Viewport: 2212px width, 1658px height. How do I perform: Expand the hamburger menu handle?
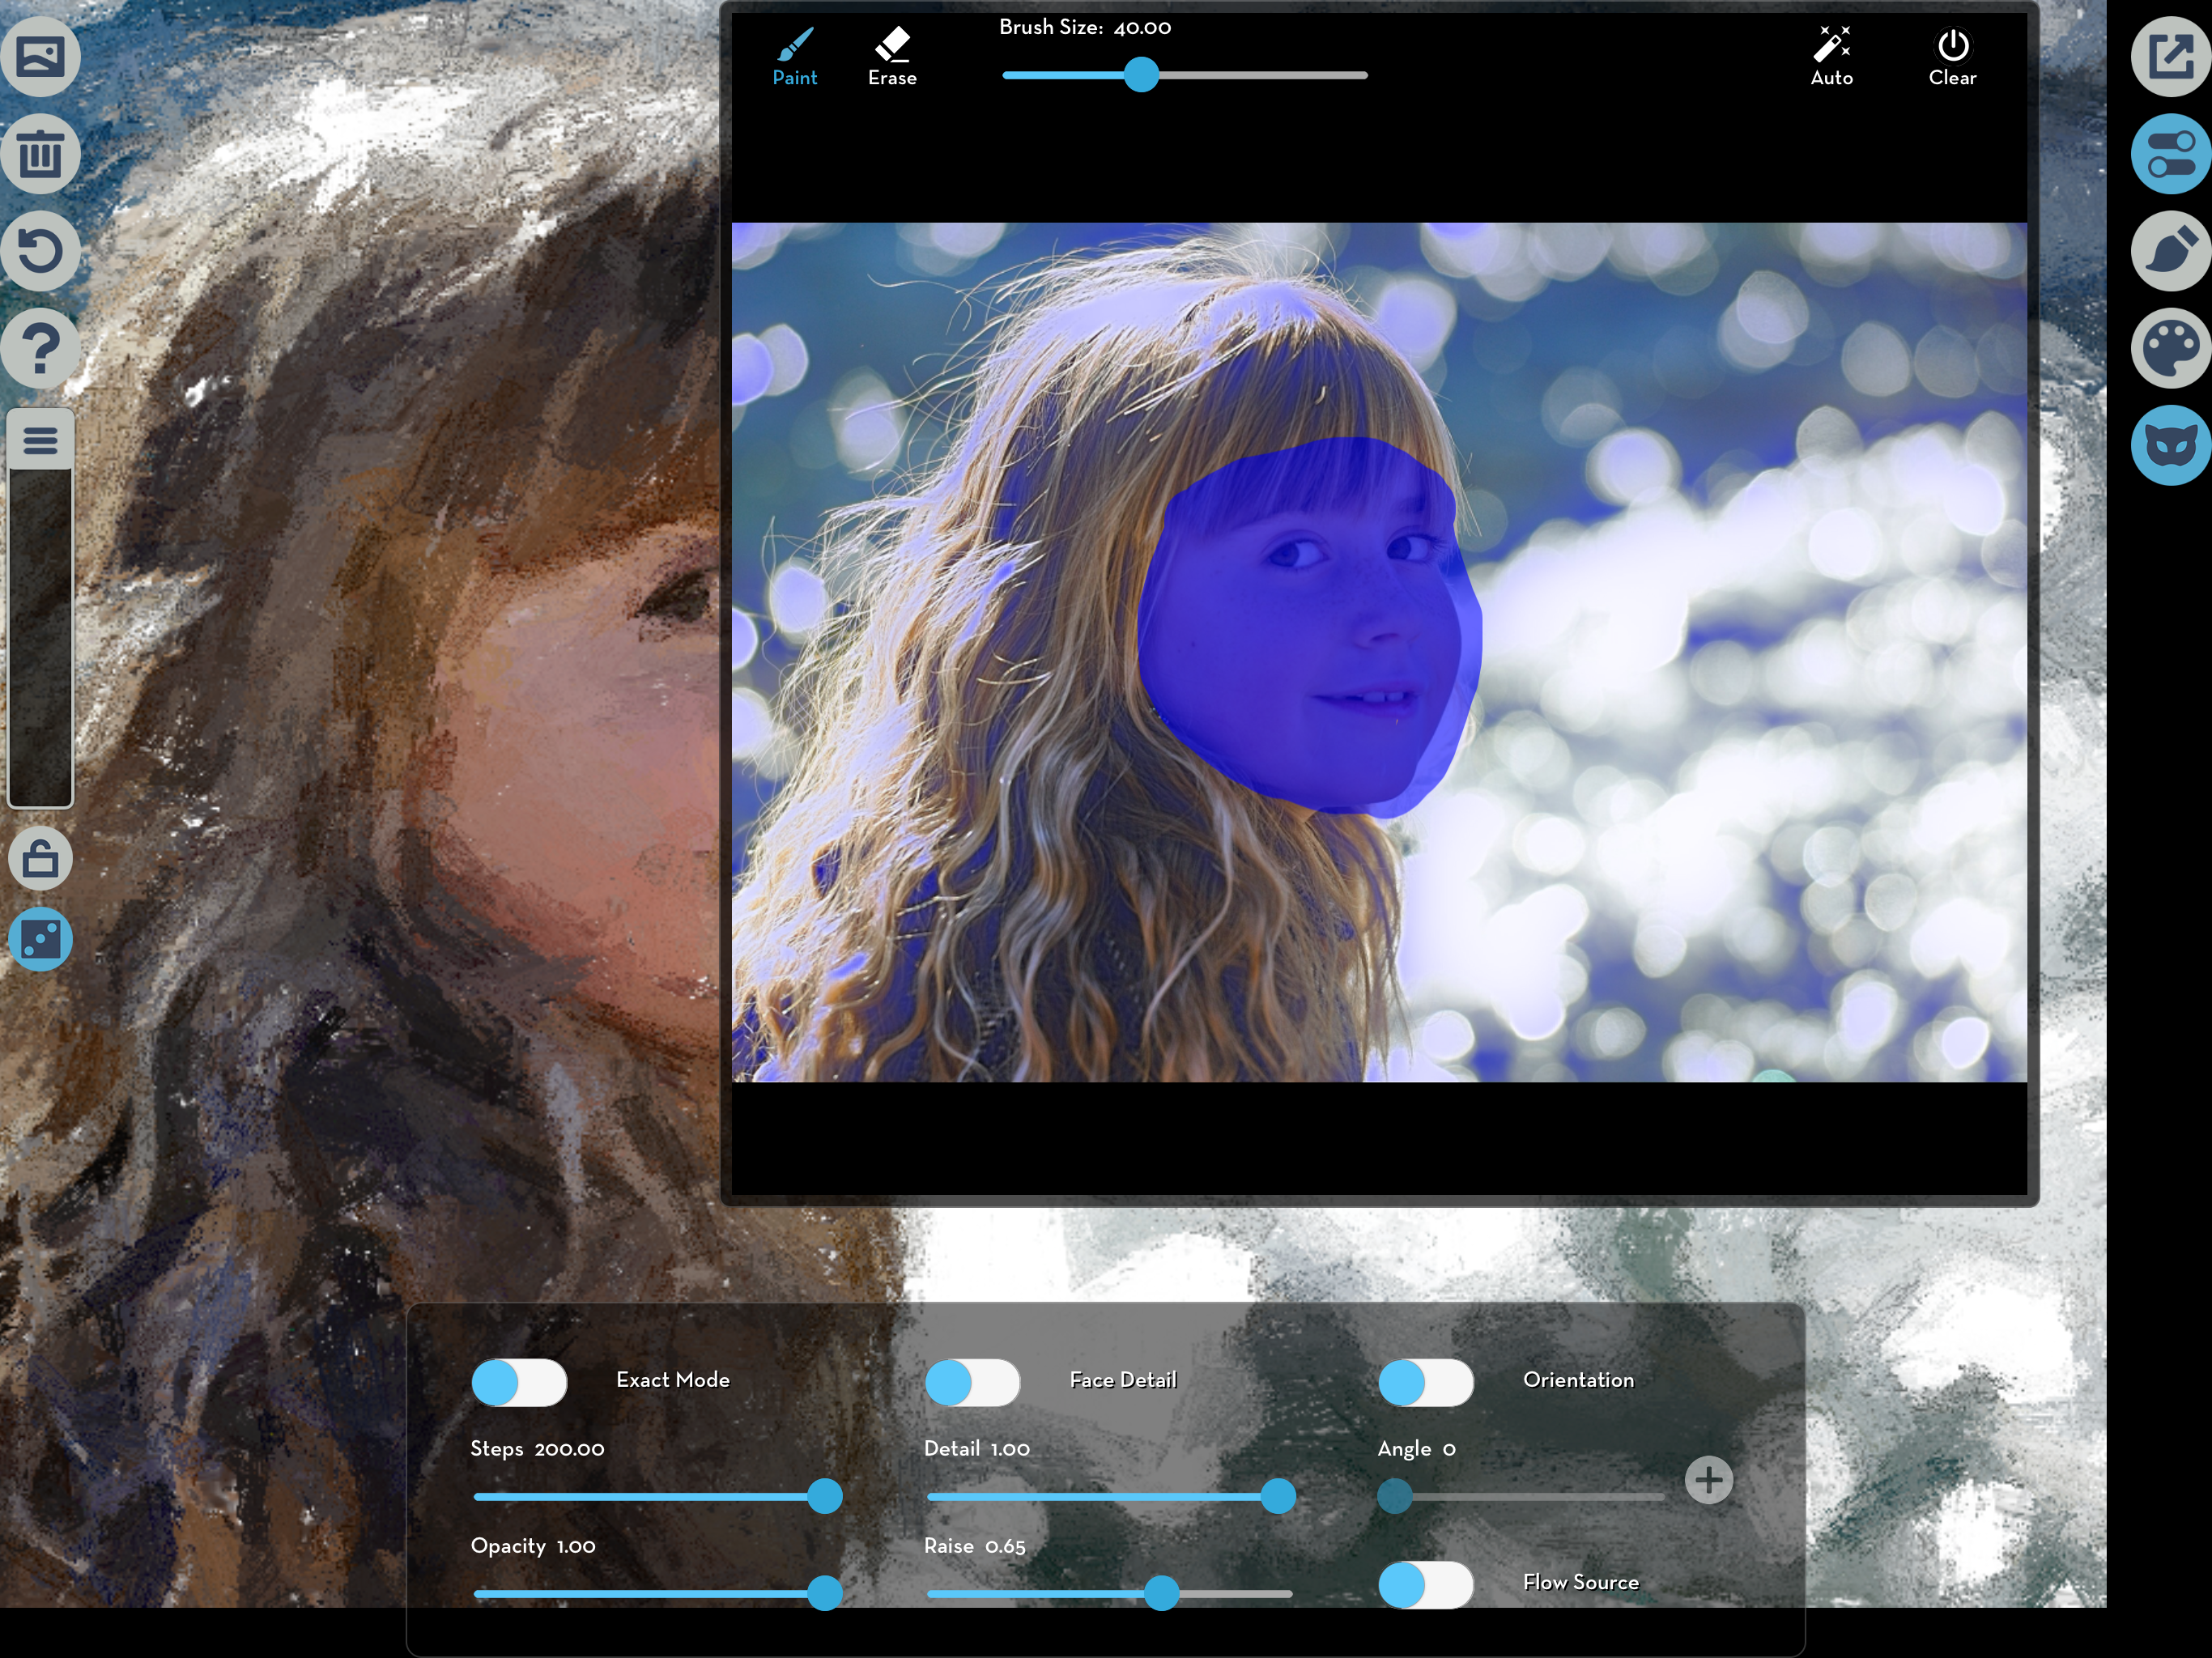click(40, 439)
